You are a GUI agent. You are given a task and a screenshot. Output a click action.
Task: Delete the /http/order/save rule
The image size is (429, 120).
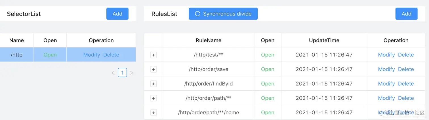406,69
